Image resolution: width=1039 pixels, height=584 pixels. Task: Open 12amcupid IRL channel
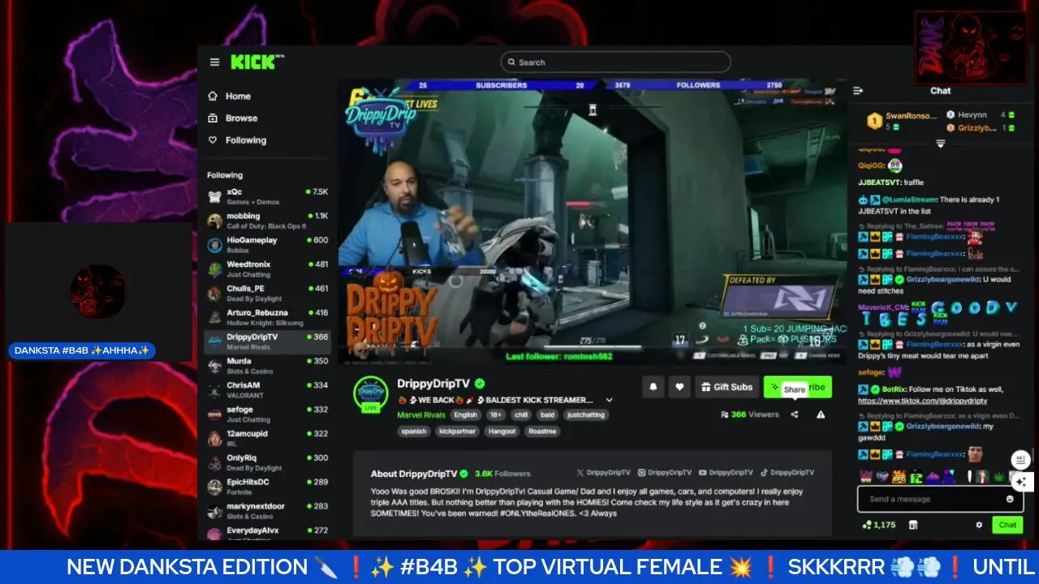point(267,438)
